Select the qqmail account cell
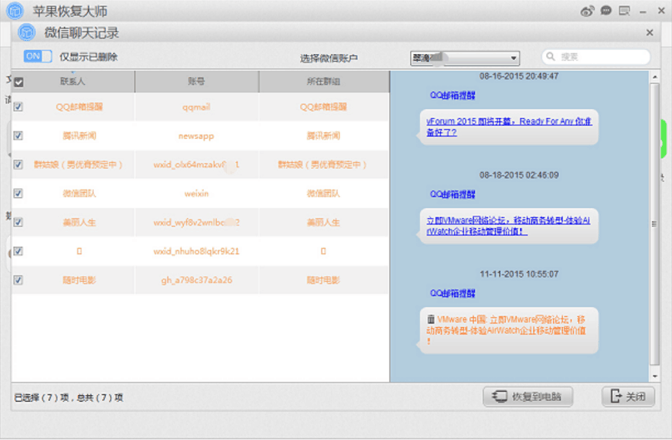672x440 pixels. click(x=196, y=107)
